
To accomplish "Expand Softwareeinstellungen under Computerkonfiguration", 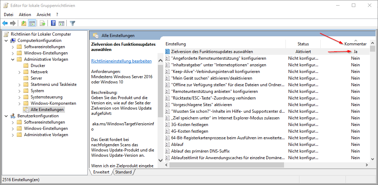I will pyautogui.click(x=13, y=47).
